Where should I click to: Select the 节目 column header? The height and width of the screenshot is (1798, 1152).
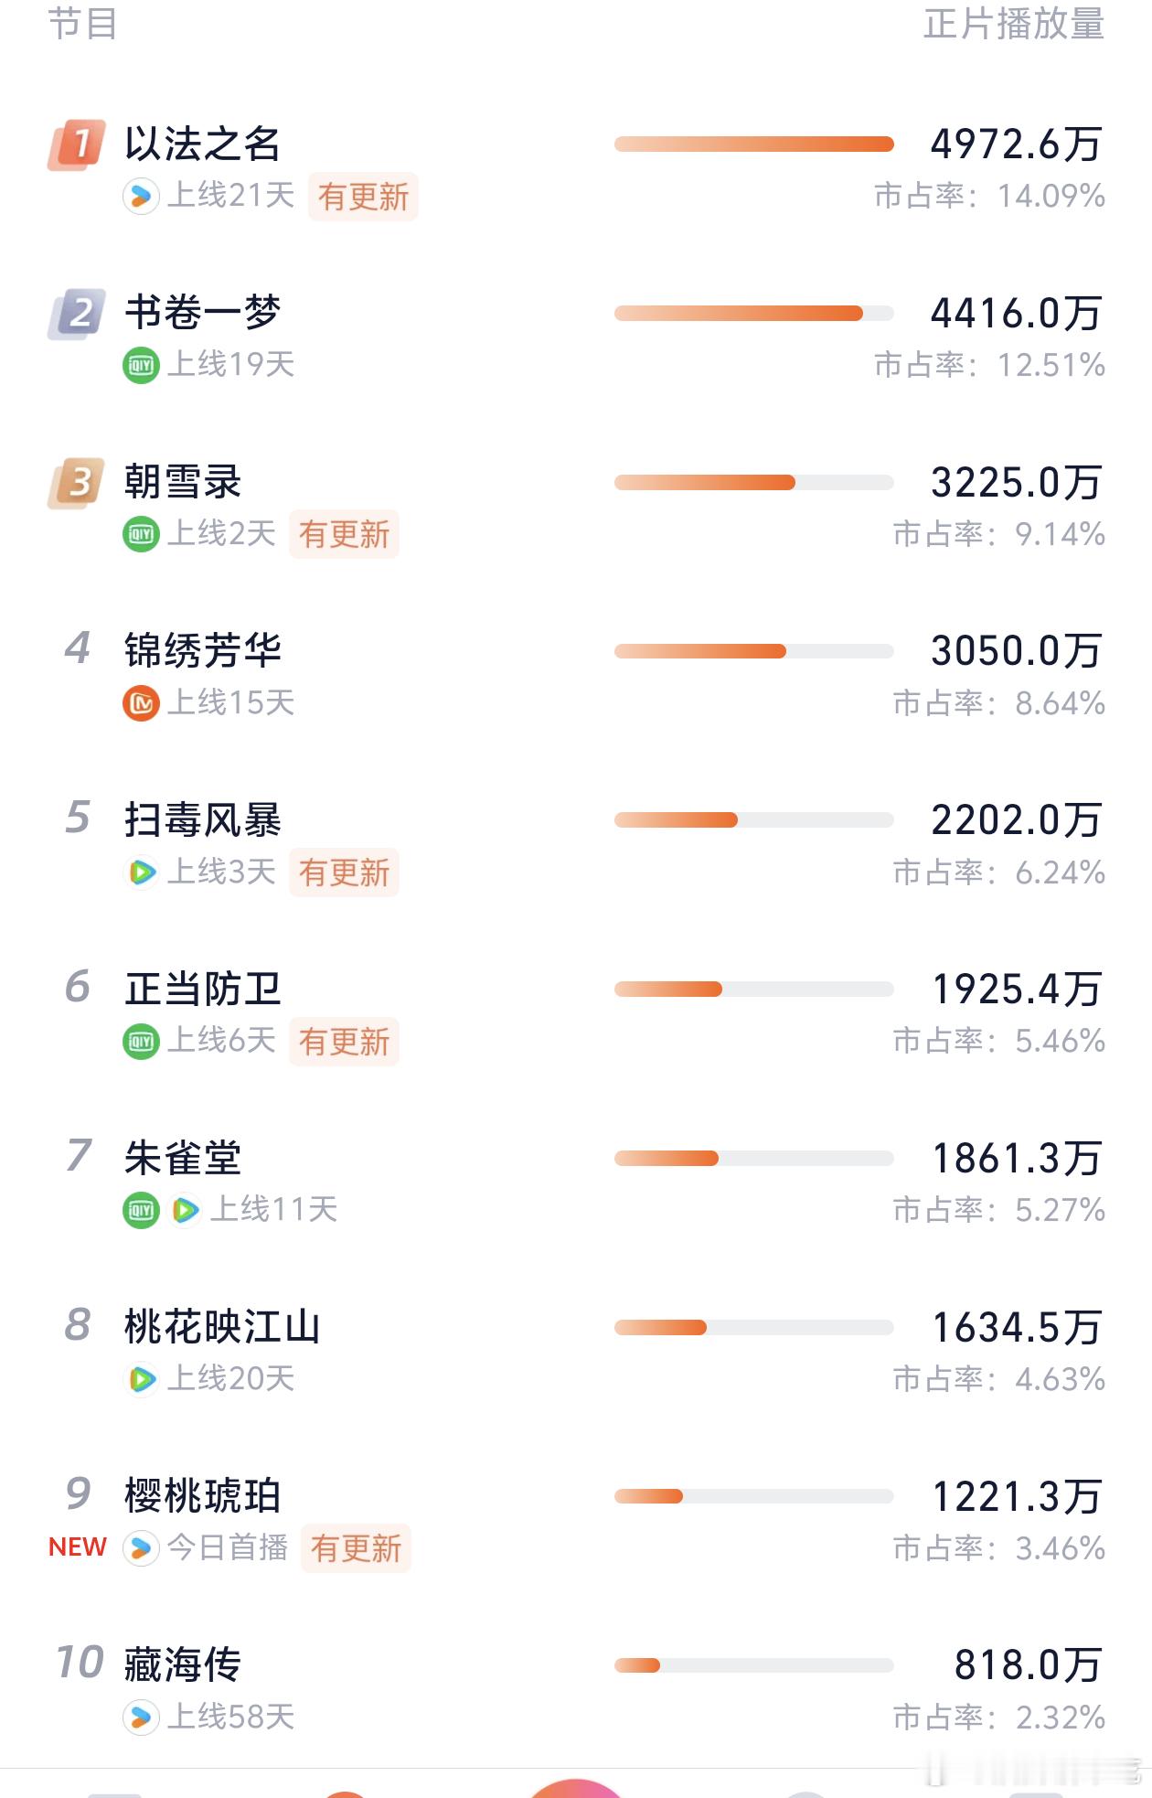[x=83, y=23]
